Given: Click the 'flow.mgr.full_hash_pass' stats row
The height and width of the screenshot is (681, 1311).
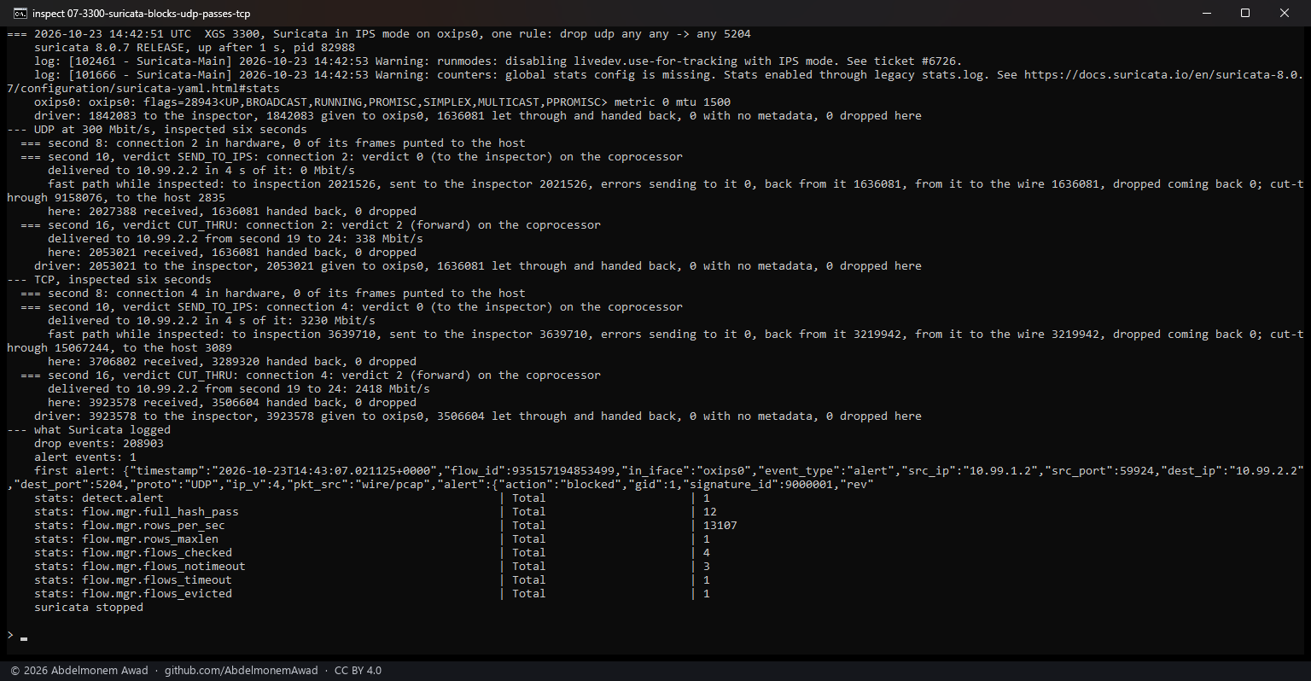Looking at the screenshot, I should 376,512.
